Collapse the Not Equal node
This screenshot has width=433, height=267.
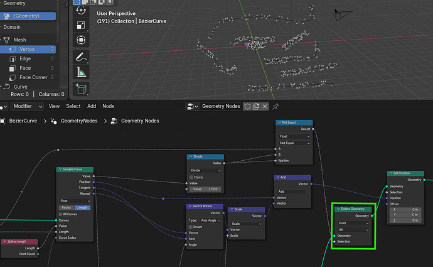[x=280, y=122]
